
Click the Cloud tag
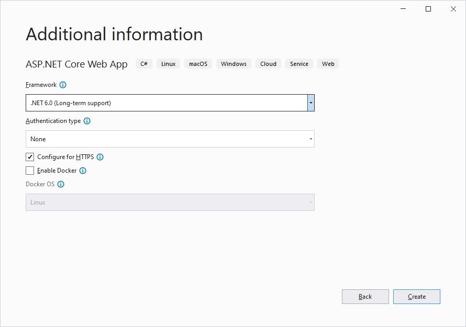(x=268, y=64)
